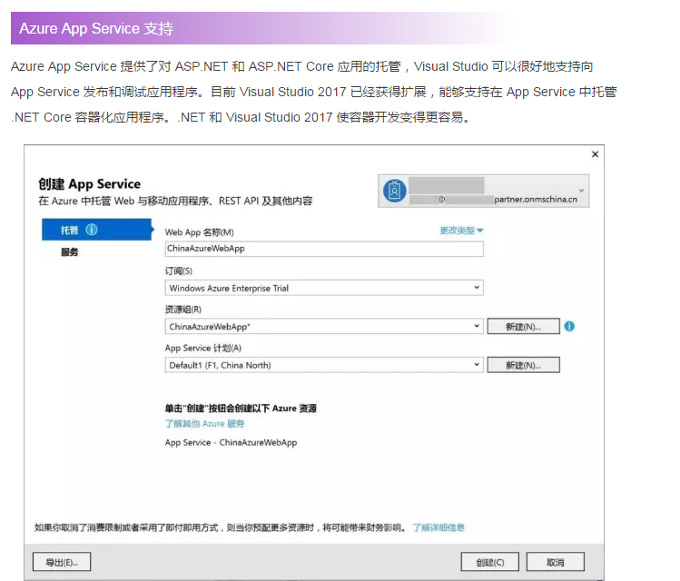Click the 资源组(R) label
The height and width of the screenshot is (581, 680).
183,310
